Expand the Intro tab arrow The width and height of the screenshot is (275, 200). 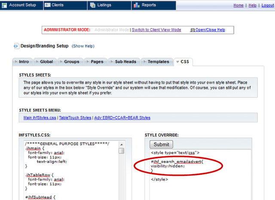(x=16, y=62)
